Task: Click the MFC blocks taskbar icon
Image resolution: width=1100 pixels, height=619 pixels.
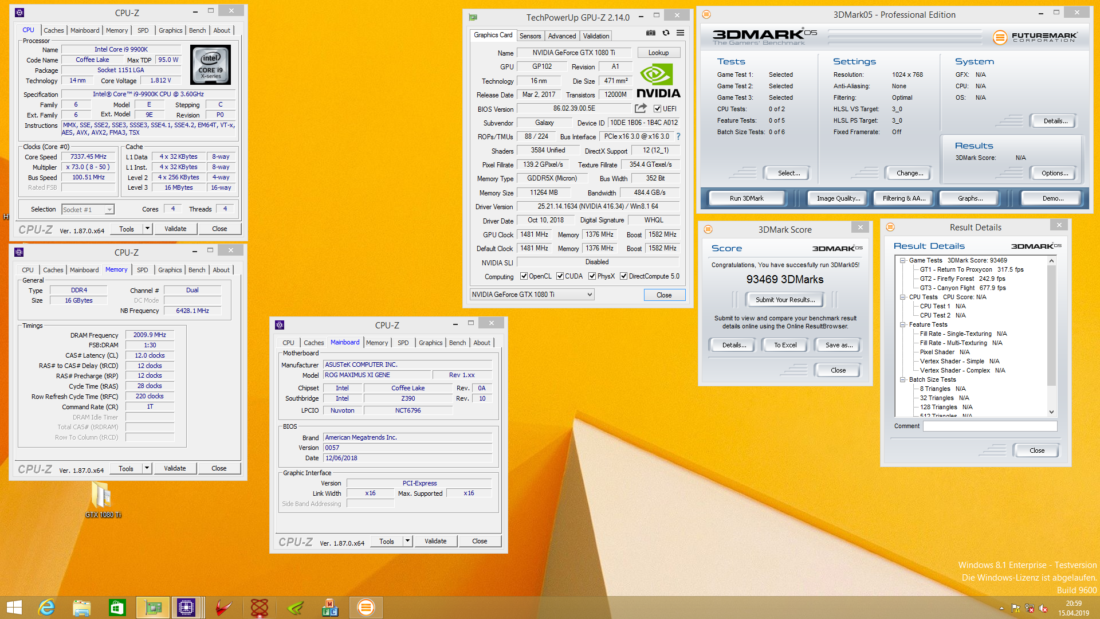Action: coord(330,608)
